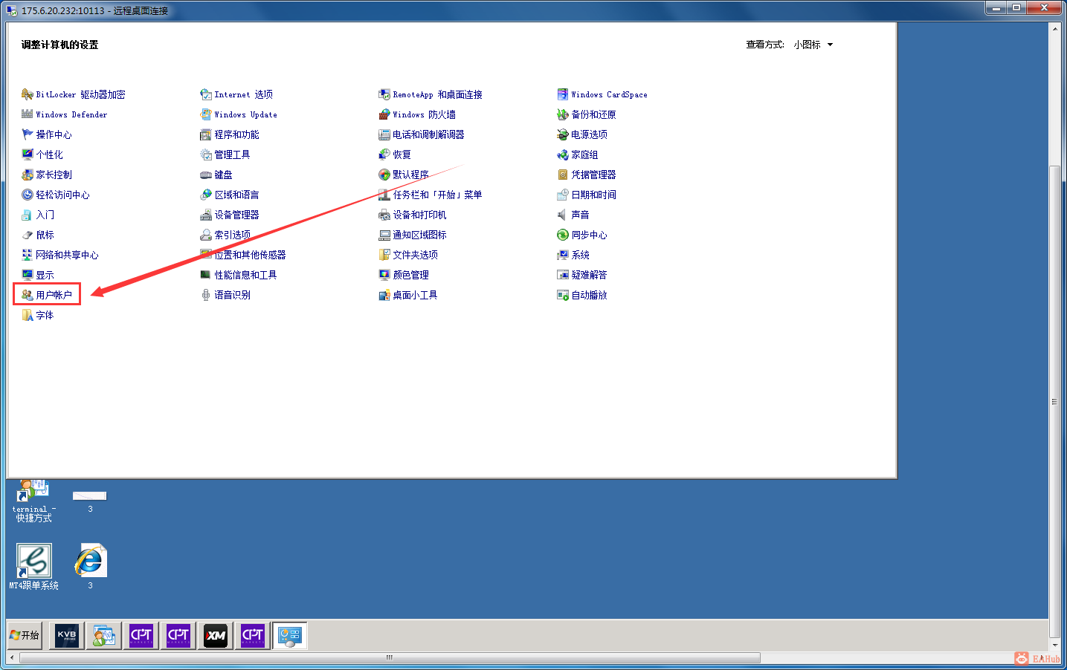This screenshot has height=670, width=1067.
Task: Open the 性能信息和工具 link
Action: click(x=246, y=275)
